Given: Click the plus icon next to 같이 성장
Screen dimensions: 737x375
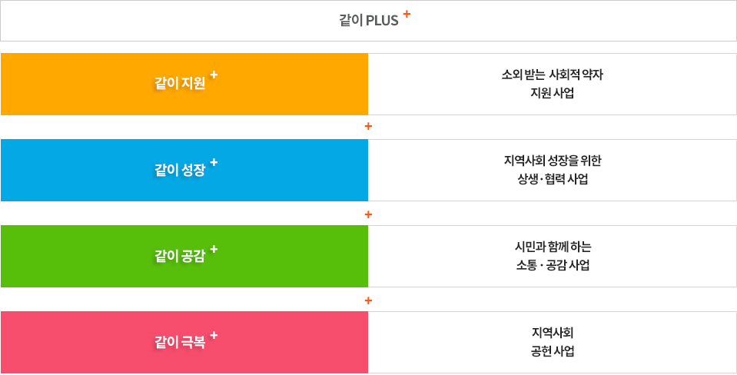Looking at the screenshot, I should pyautogui.click(x=214, y=161).
